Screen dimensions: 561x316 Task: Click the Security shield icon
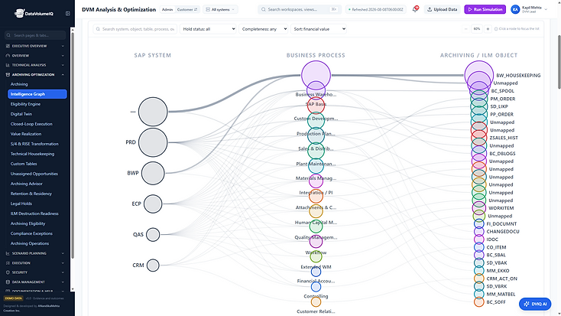pyautogui.click(x=8, y=272)
